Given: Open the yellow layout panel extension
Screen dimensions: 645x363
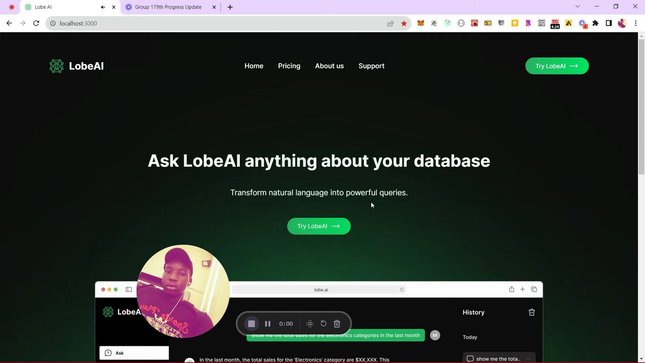Looking at the screenshot, I should pyautogui.click(x=488, y=23).
